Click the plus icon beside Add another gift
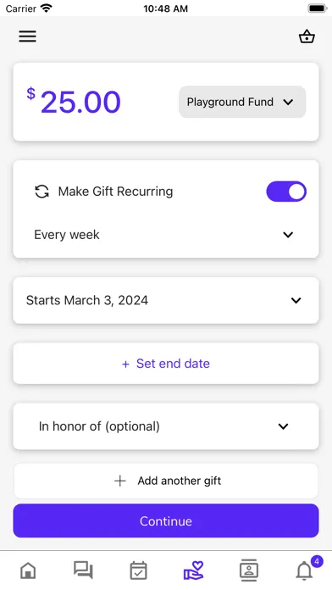Screen dimensions: 332x590 pos(120,481)
